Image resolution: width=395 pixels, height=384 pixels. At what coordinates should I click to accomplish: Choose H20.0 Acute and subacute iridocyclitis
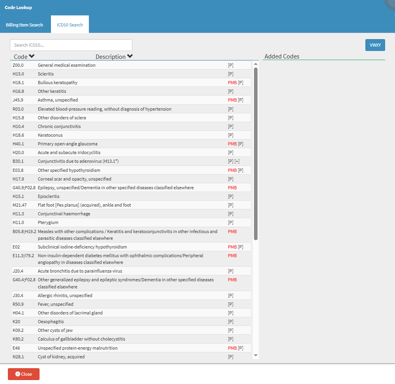coord(131,152)
